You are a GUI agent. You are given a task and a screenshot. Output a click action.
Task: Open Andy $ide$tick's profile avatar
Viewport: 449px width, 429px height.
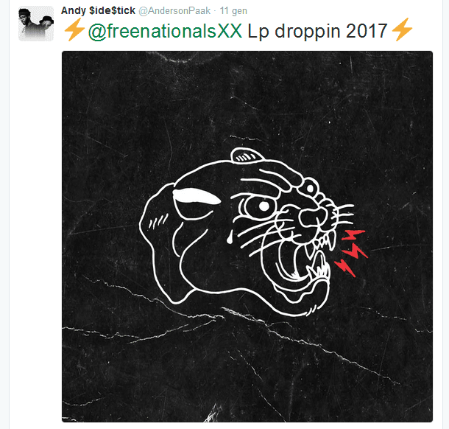coord(36,24)
